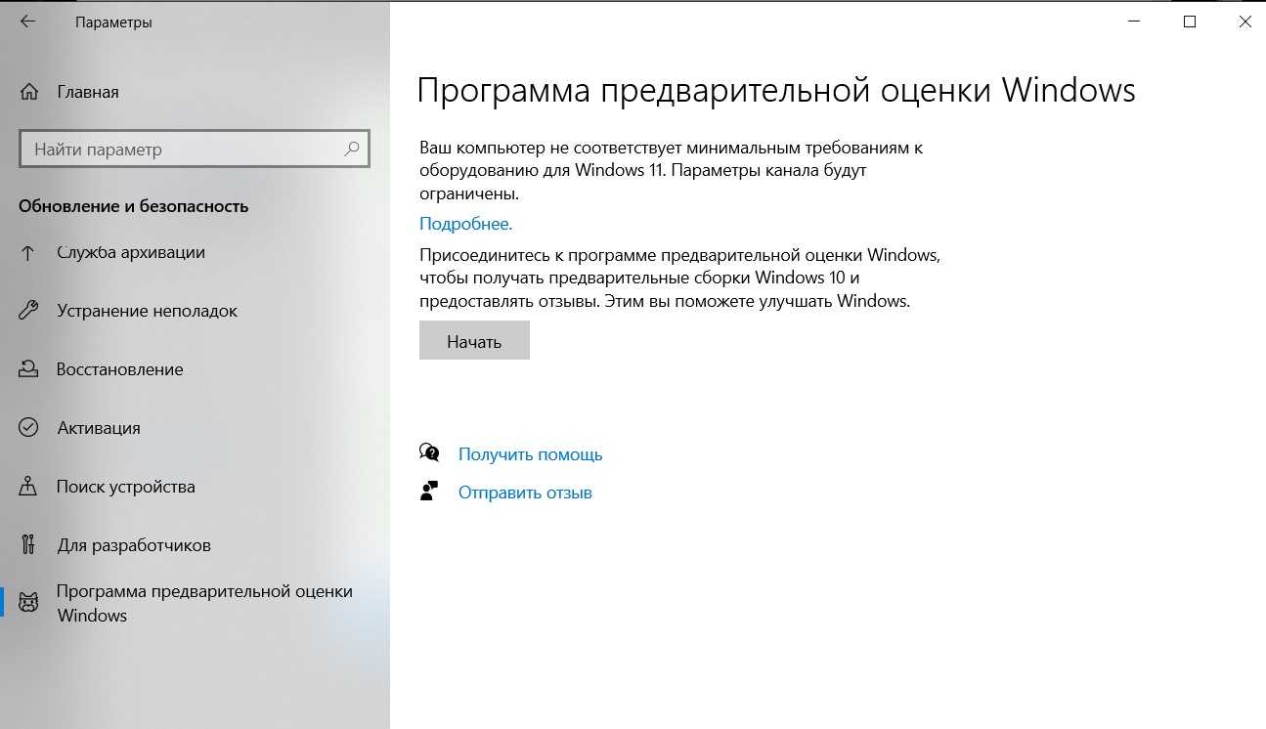Image resolution: width=1266 pixels, height=729 pixels.
Task: Open the Восстановление recovery section
Action: (x=119, y=369)
